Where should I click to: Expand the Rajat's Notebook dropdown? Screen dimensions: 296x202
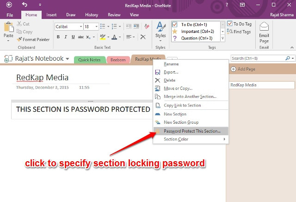point(68,59)
